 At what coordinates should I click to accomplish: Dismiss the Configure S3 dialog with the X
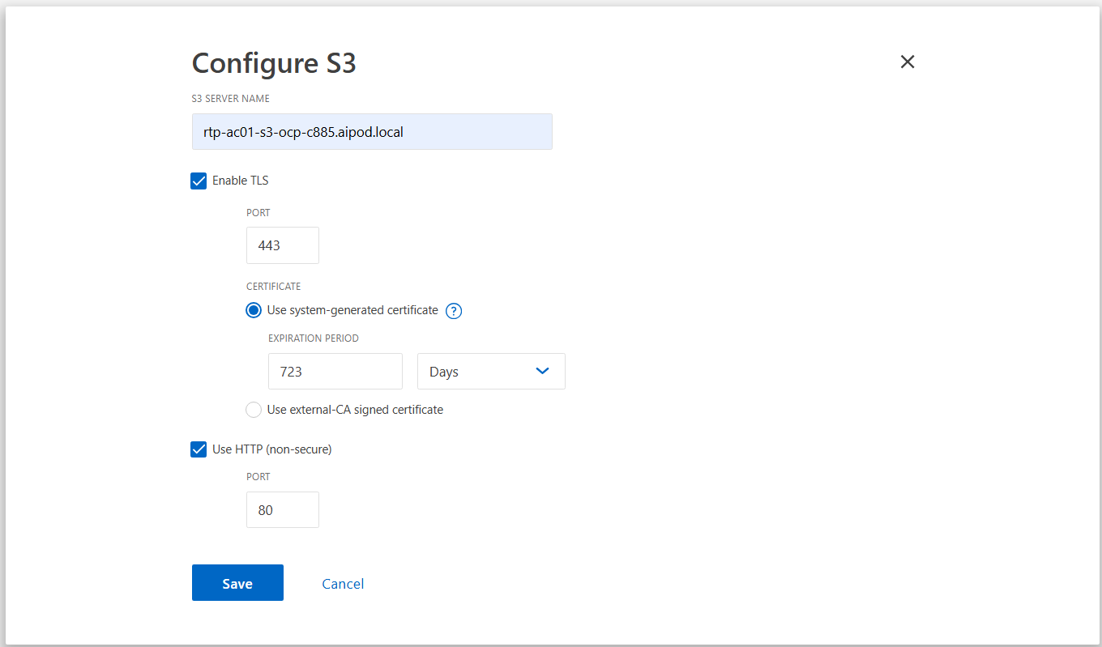(907, 62)
